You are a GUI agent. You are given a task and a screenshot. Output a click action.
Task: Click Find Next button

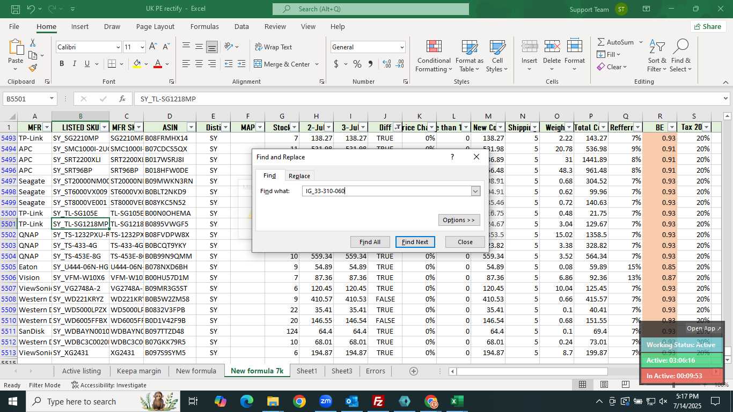pyautogui.click(x=415, y=242)
